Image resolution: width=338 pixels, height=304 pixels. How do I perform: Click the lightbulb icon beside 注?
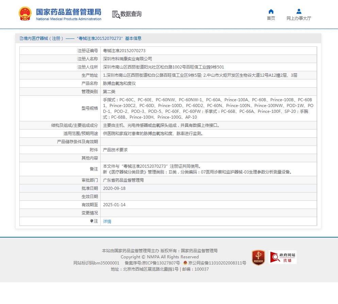91,221
